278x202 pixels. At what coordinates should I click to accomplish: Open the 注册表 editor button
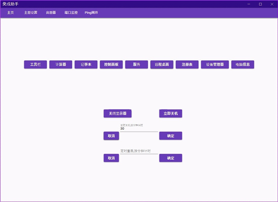(x=187, y=64)
